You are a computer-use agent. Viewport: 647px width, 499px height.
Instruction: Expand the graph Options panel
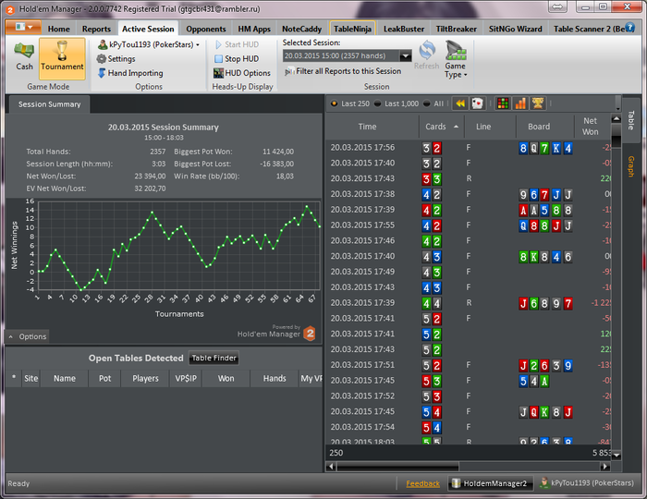[x=27, y=336]
